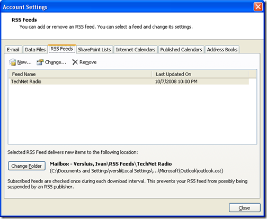Sort by Last Updated On column header
The width and height of the screenshot is (267, 219).
coord(200,74)
